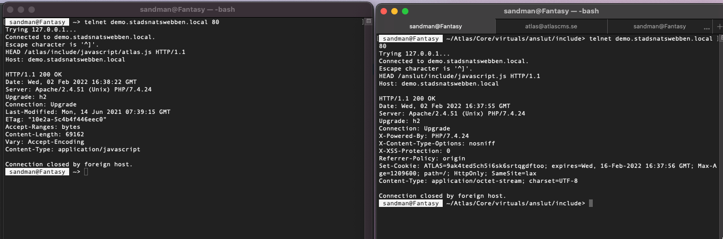Screen dimensions: 723x239
Task: Click the Vary: Accept-Encoding line
Action: (44, 142)
